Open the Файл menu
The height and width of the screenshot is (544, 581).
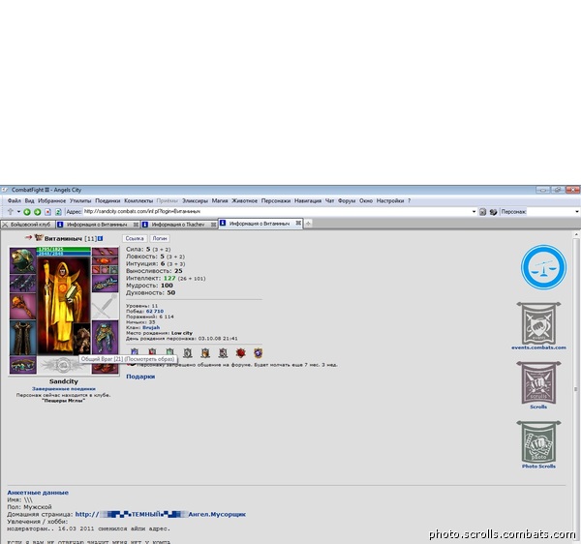[15, 200]
